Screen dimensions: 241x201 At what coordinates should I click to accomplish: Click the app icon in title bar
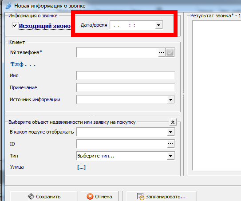(8, 6)
